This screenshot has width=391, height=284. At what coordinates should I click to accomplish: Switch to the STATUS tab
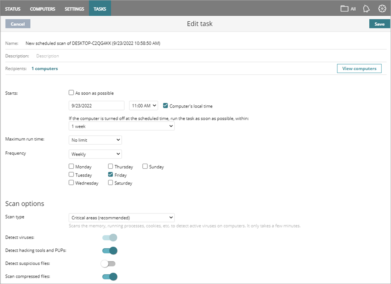coord(13,9)
